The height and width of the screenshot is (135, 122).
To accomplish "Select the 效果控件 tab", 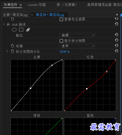I will [10, 5].
